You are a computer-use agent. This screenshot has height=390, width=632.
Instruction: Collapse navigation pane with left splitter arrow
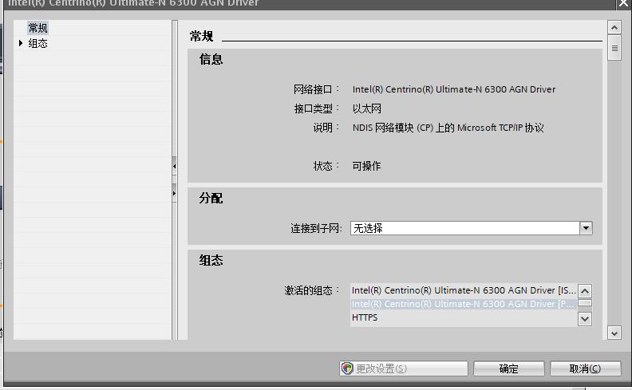(x=174, y=166)
